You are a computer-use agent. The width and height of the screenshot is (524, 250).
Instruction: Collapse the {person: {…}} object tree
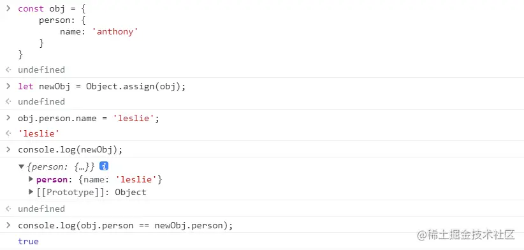22,166
